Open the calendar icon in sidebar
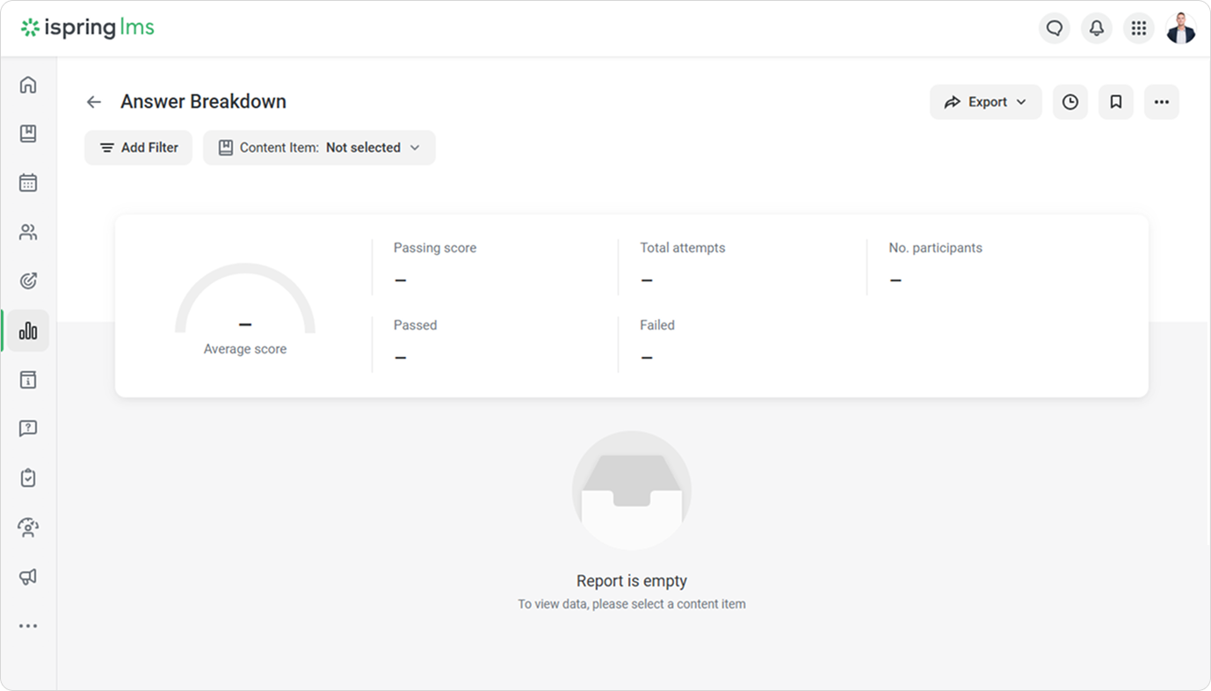Screen dimensions: 1211x691 [x=28, y=183]
